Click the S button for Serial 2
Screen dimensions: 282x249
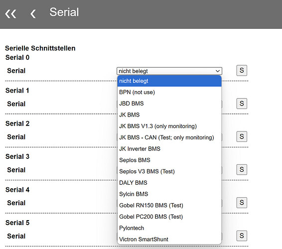pos(242,136)
